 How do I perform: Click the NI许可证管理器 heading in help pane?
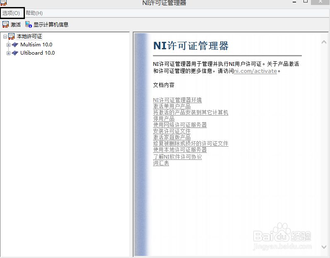point(191,46)
